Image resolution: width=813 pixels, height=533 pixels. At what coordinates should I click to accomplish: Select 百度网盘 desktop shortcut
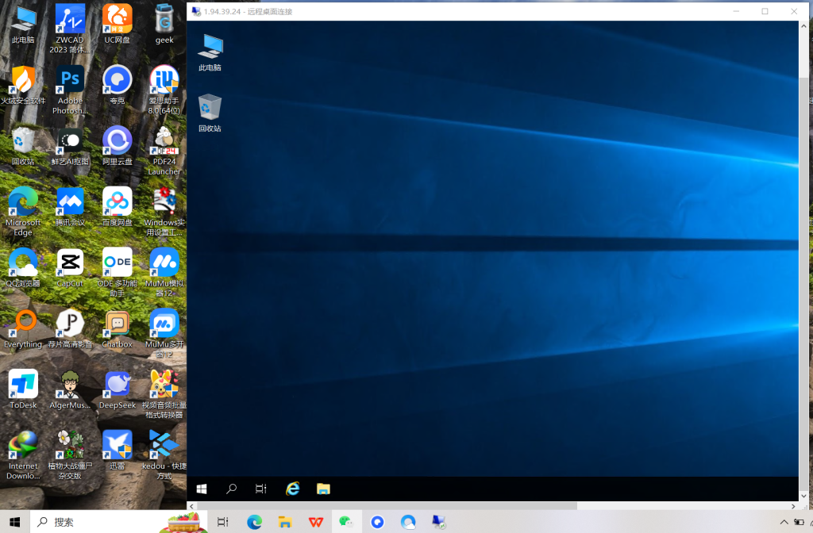[118, 207]
